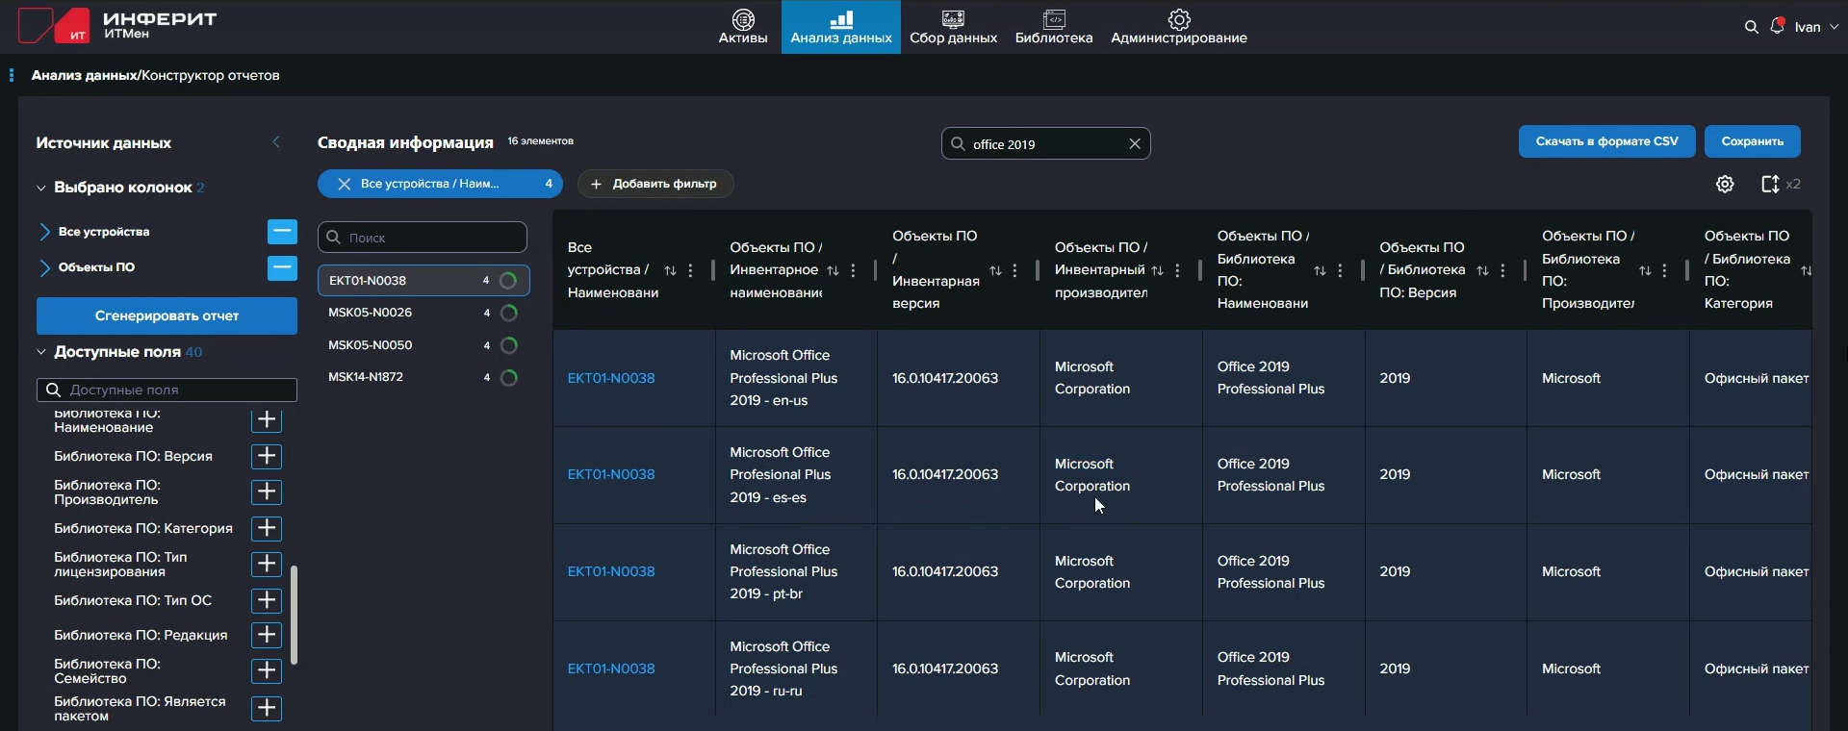
Task: Expand the 'Все устройства' tree node
Action: click(x=44, y=232)
